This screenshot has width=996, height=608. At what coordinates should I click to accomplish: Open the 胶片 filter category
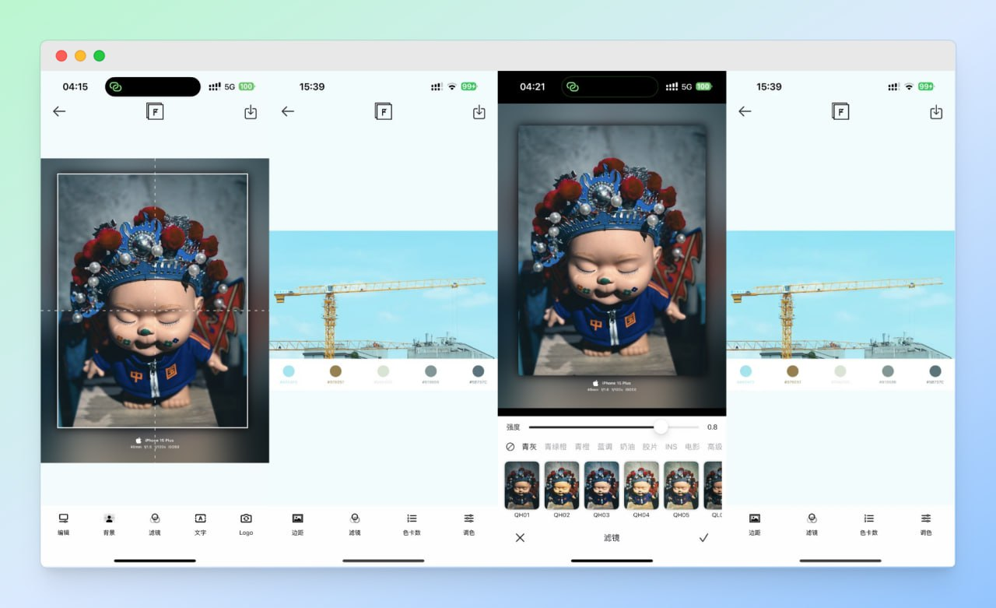[650, 447]
